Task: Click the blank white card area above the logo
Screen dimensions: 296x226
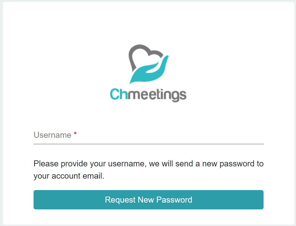Action: pos(148,23)
